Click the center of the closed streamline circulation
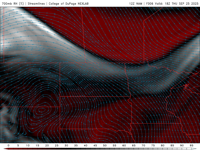The width and height of the screenshot is (200, 150). 41,110
